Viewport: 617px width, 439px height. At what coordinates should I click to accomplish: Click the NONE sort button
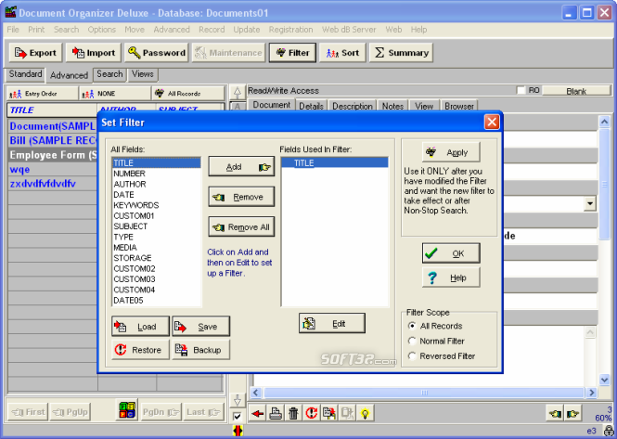(115, 94)
